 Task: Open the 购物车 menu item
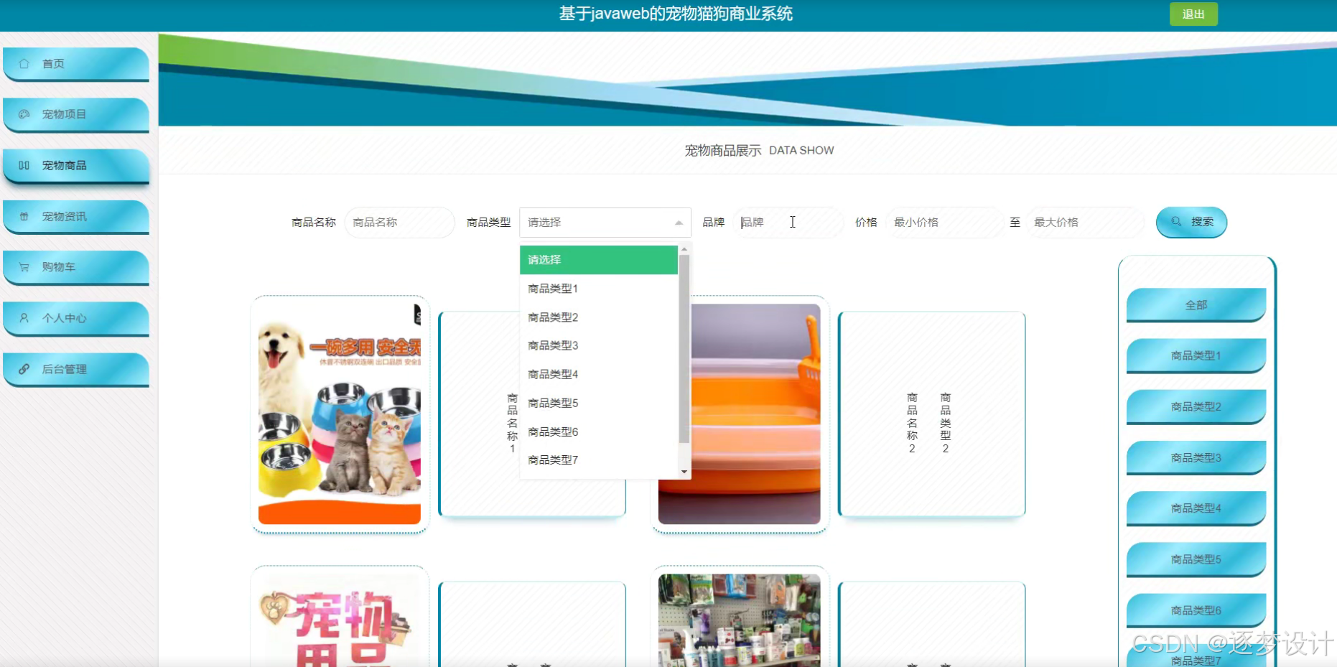coord(76,268)
